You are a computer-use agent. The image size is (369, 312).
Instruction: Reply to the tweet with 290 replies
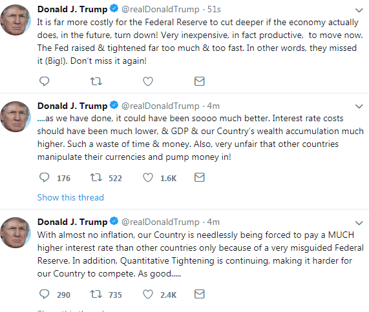point(44,294)
